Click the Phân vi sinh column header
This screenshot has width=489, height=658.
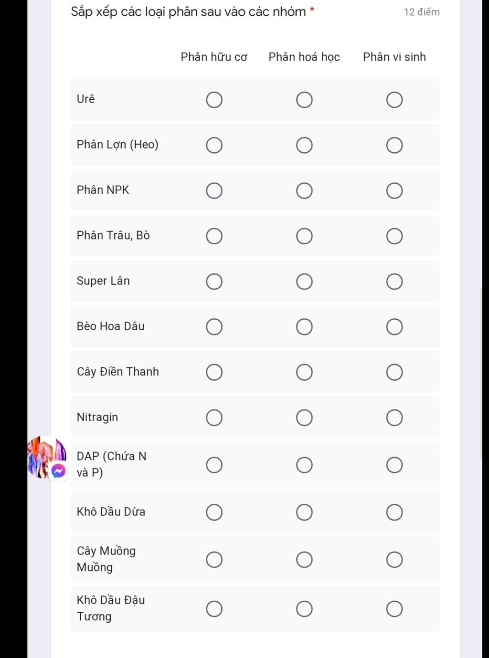[394, 57]
